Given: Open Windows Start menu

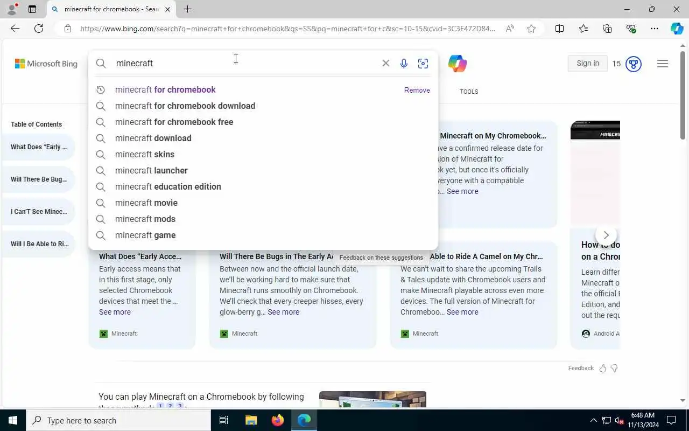Looking at the screenshot, I should point(13,420).
